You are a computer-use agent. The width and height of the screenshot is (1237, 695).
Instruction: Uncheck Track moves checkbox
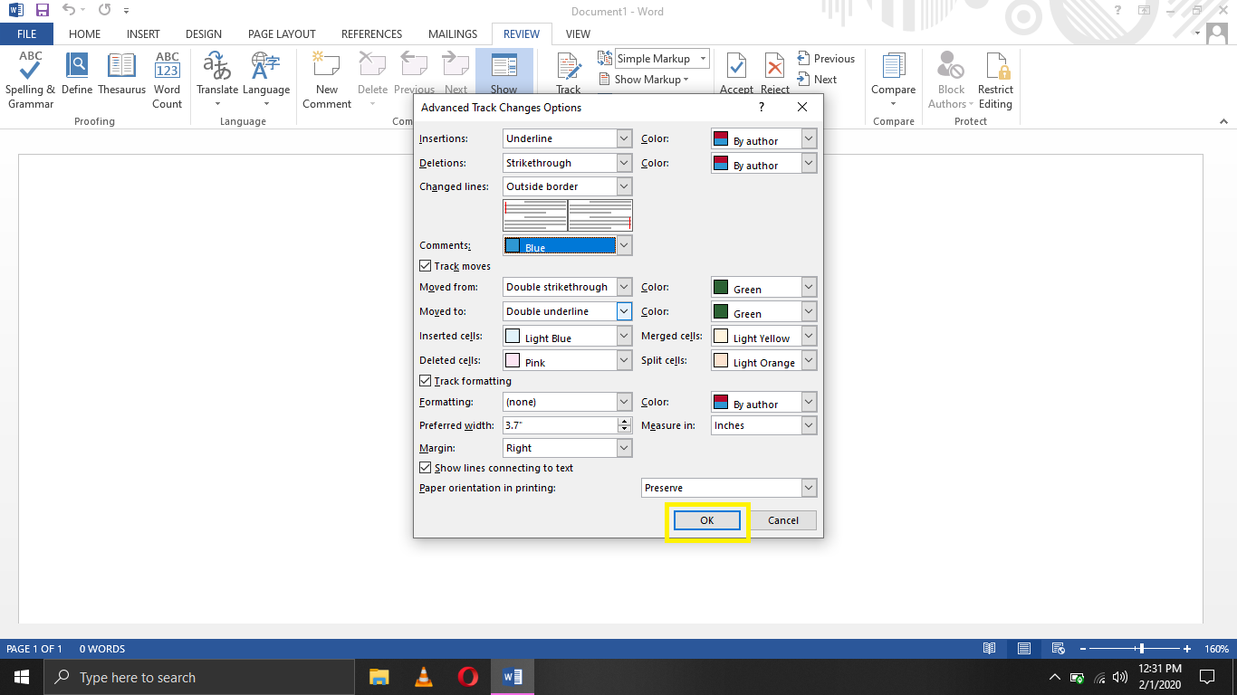click(425, 266)
